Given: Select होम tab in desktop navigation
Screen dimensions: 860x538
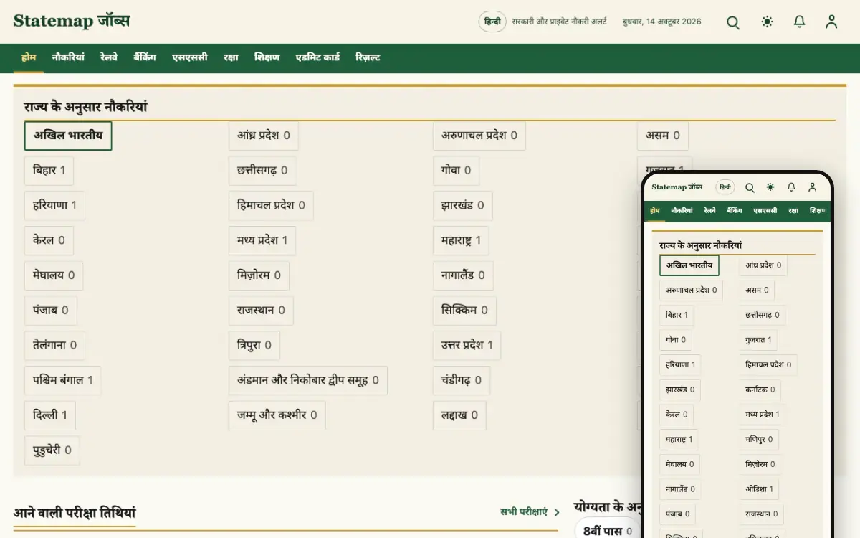Looking at the screenshot, I should point(29,57).
